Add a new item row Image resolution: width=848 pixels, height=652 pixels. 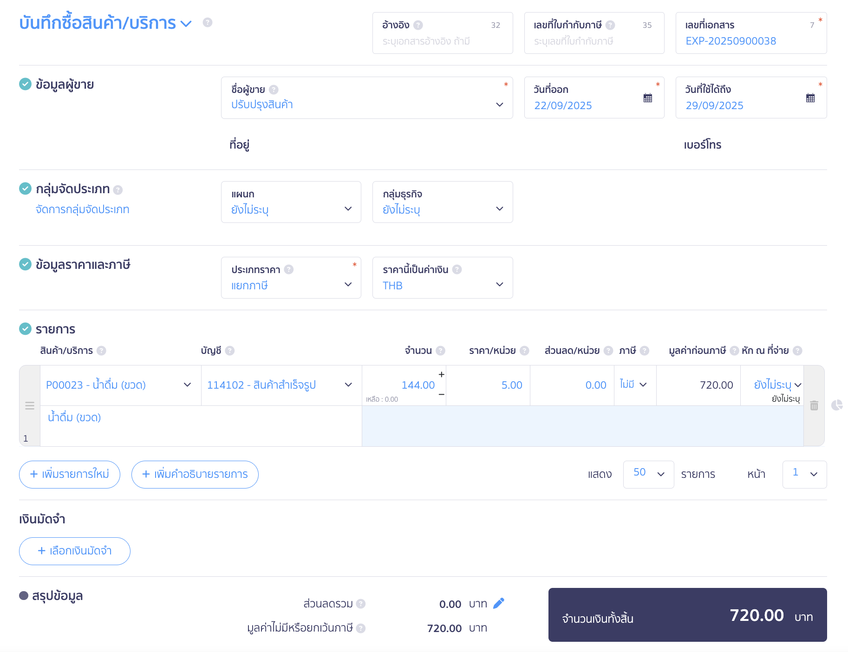coord(70,474)
